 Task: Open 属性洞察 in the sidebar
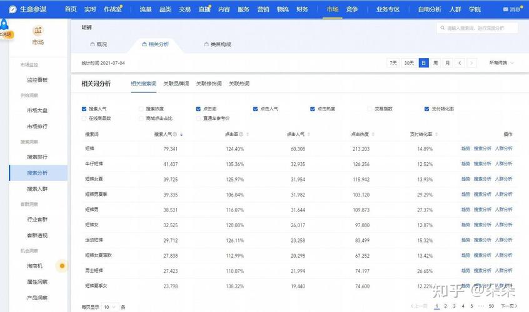[37, 281]
